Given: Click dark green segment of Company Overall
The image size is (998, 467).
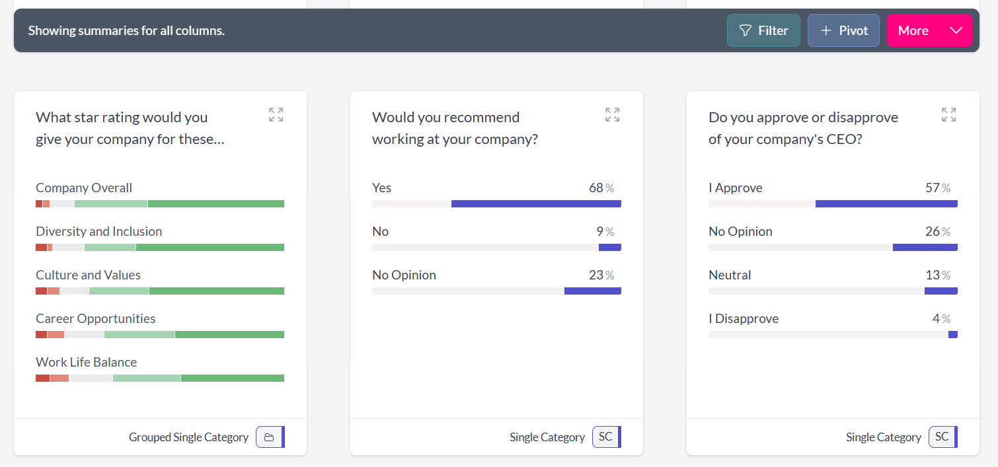Looking at the screenshot, I should (216, 204).
